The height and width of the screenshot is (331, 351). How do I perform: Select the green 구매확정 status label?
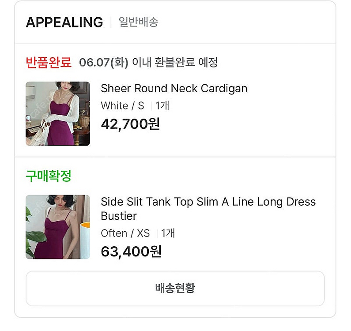coord(49,176)
